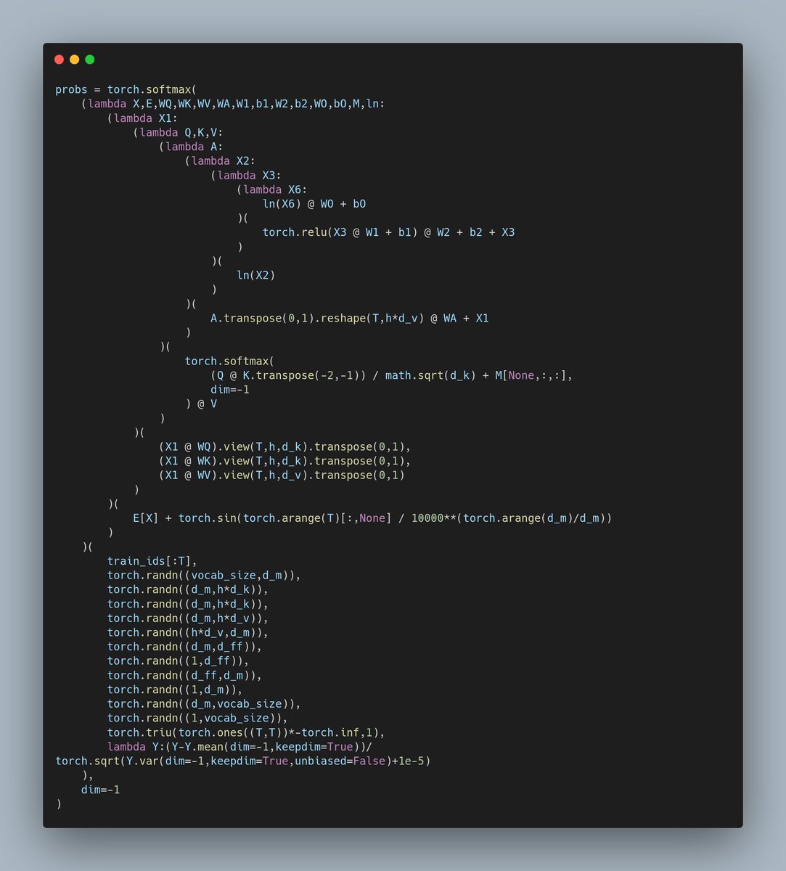The width and height of the screenshot is (786, 871).
Task: Click the '(lambda X3:' line
Action: tap(246, 175)
